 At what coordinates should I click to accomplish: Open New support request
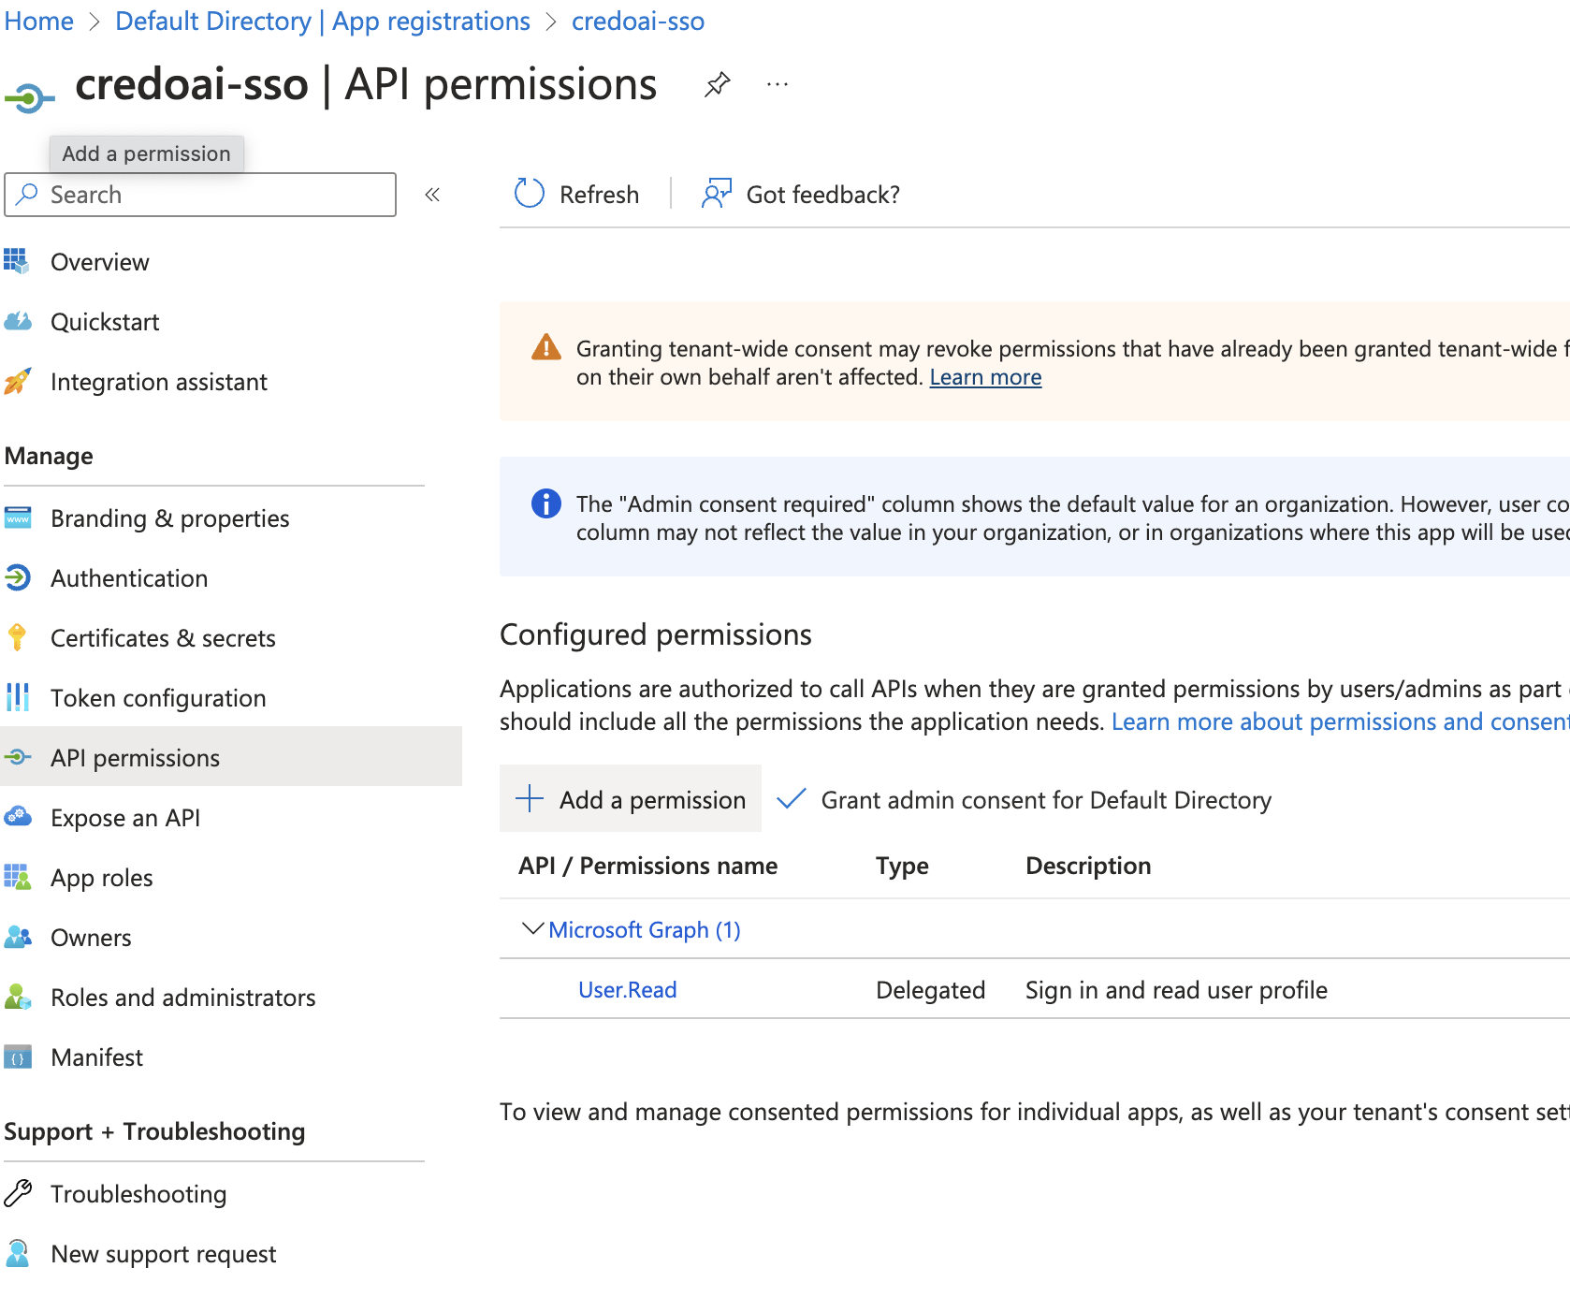164,1254
